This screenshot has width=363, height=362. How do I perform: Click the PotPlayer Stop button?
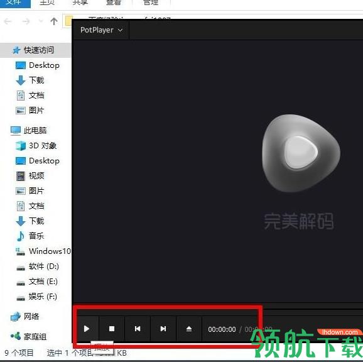pos(112,329)
